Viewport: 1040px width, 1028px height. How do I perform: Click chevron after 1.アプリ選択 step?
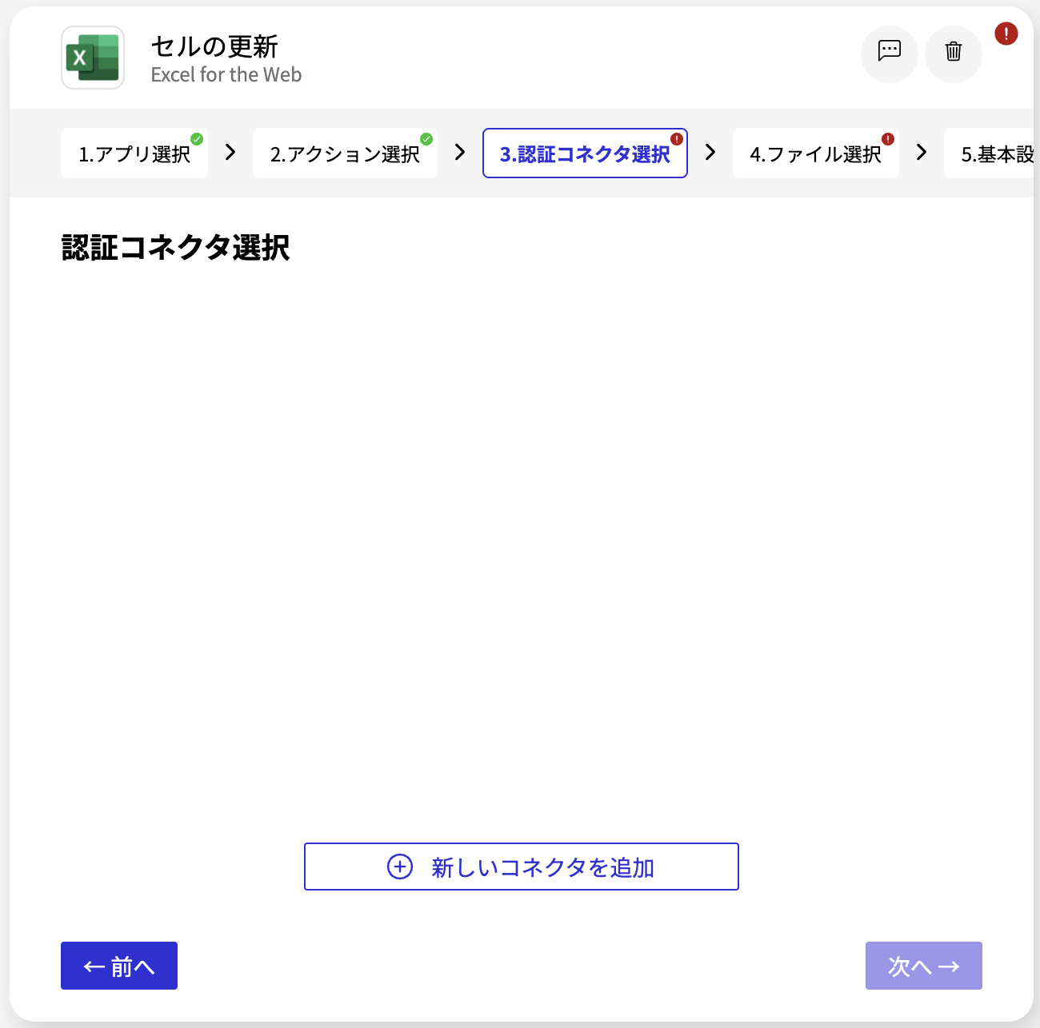230,152
